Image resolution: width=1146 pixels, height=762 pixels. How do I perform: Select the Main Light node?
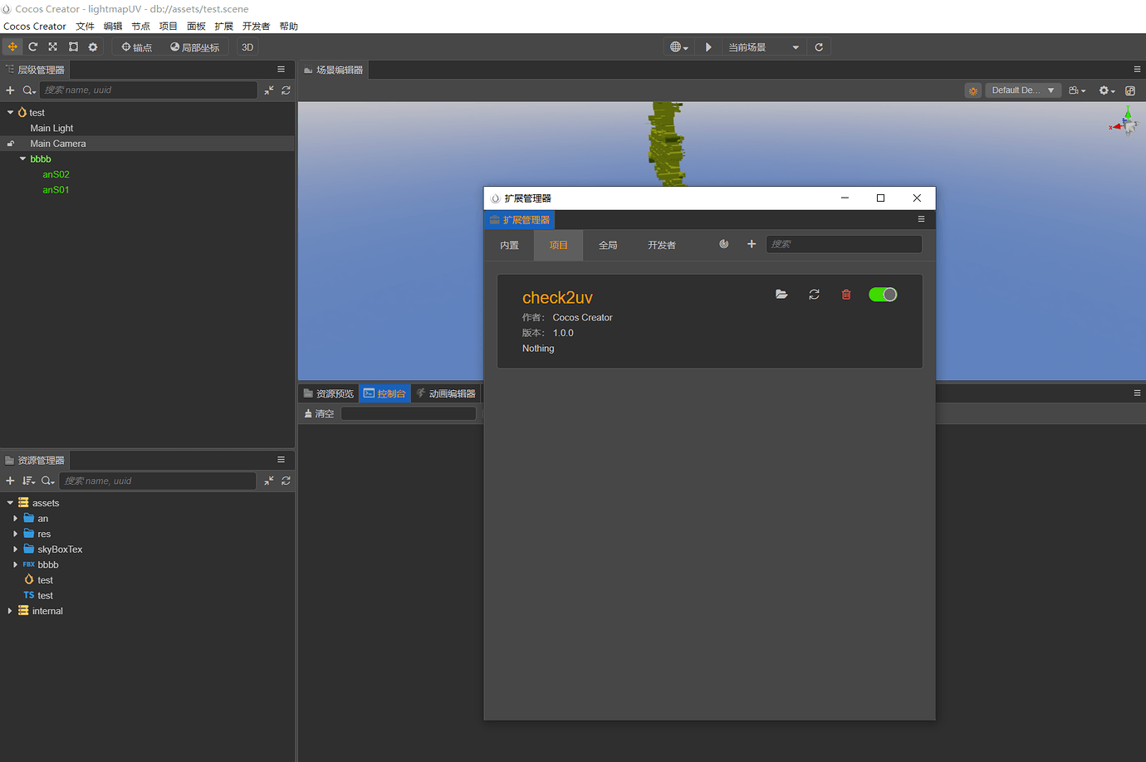[51, 129]
